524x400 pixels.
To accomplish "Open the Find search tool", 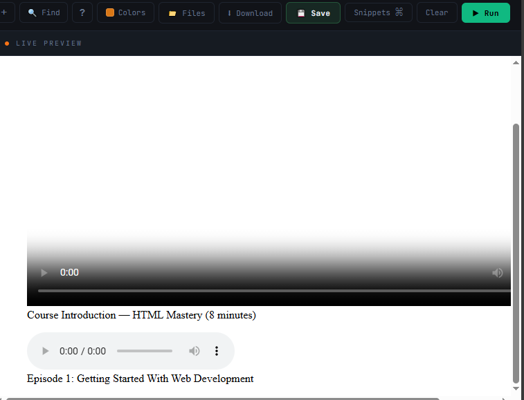I will click(44, 12).
